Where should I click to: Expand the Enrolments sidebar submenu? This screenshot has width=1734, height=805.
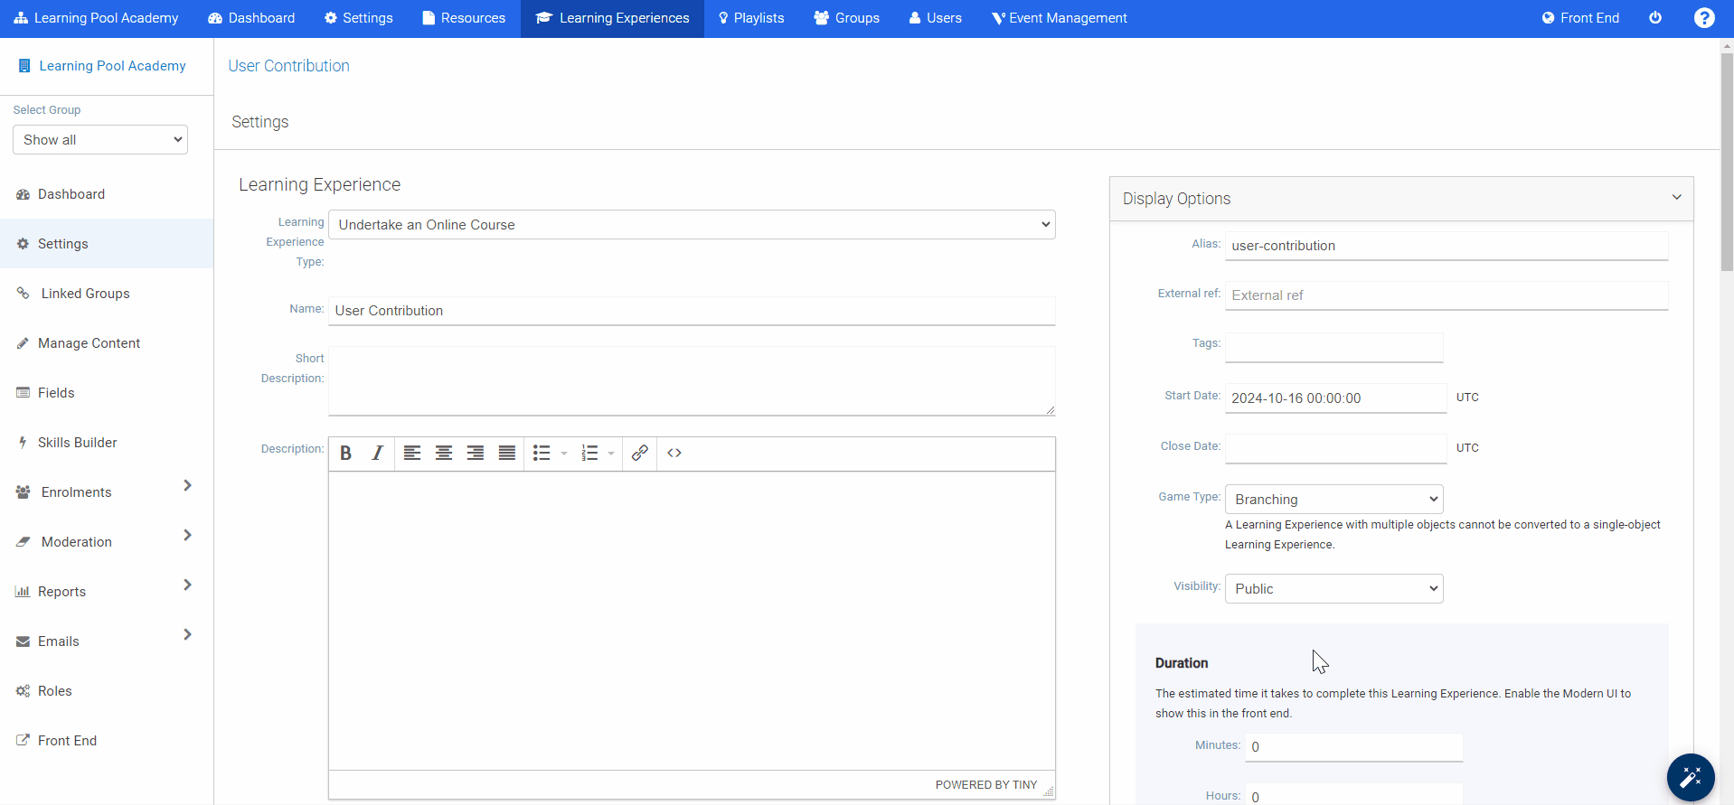click(x=187, y=486)
